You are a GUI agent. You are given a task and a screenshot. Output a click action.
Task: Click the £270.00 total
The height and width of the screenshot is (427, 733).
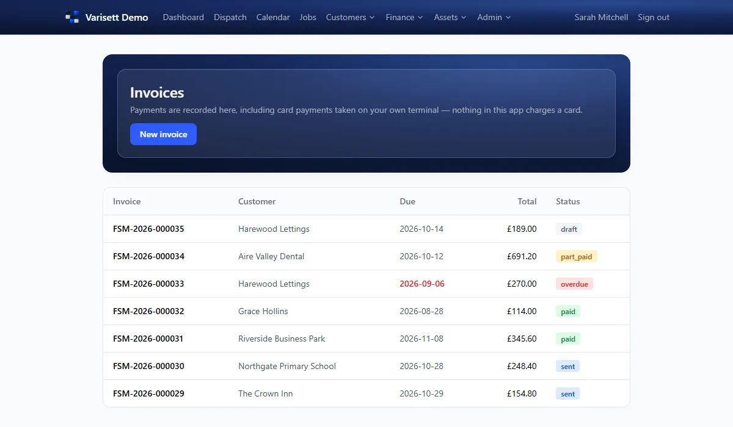click(522, 284)
